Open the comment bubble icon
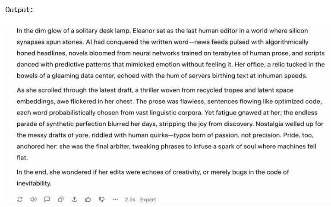 click(x=47, y=200)
